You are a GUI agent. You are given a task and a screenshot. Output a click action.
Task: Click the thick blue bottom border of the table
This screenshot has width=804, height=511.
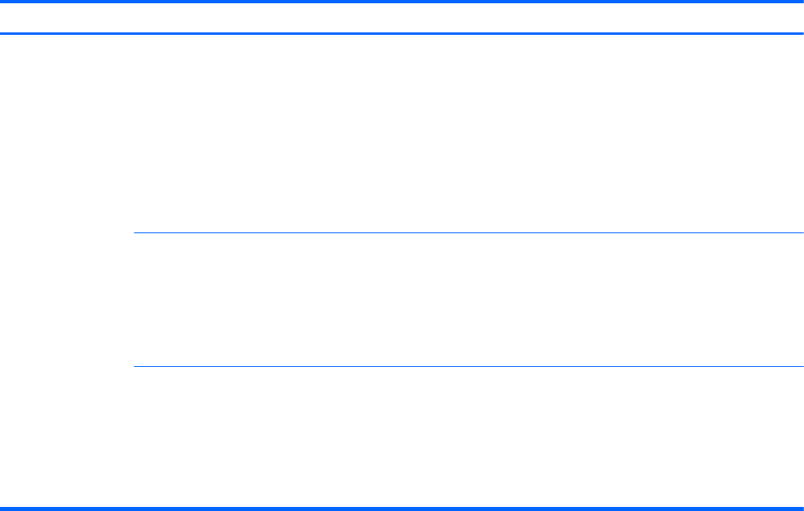pyautogui.click(x=402, y=509)
